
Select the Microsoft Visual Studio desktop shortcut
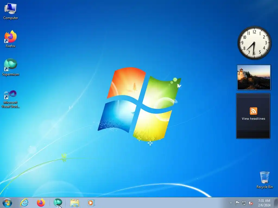click(11, 99)
